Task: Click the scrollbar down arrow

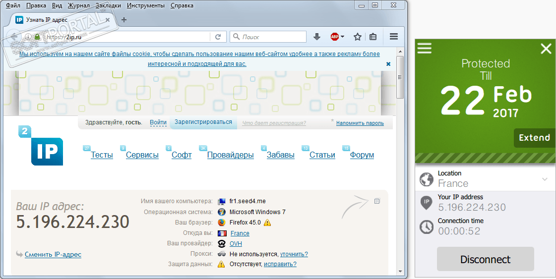Action: point(400,271)
